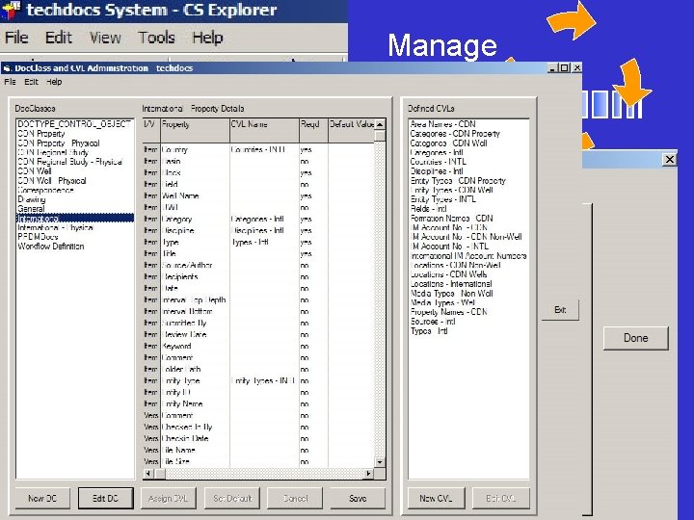Click the Done button in background dialog
694x520 pixels.
point(635,338)
